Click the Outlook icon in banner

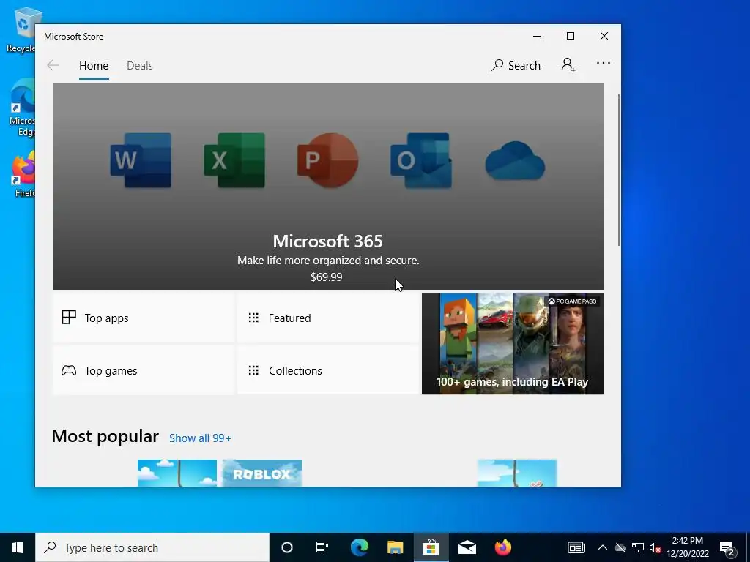(x=421, y=160)
